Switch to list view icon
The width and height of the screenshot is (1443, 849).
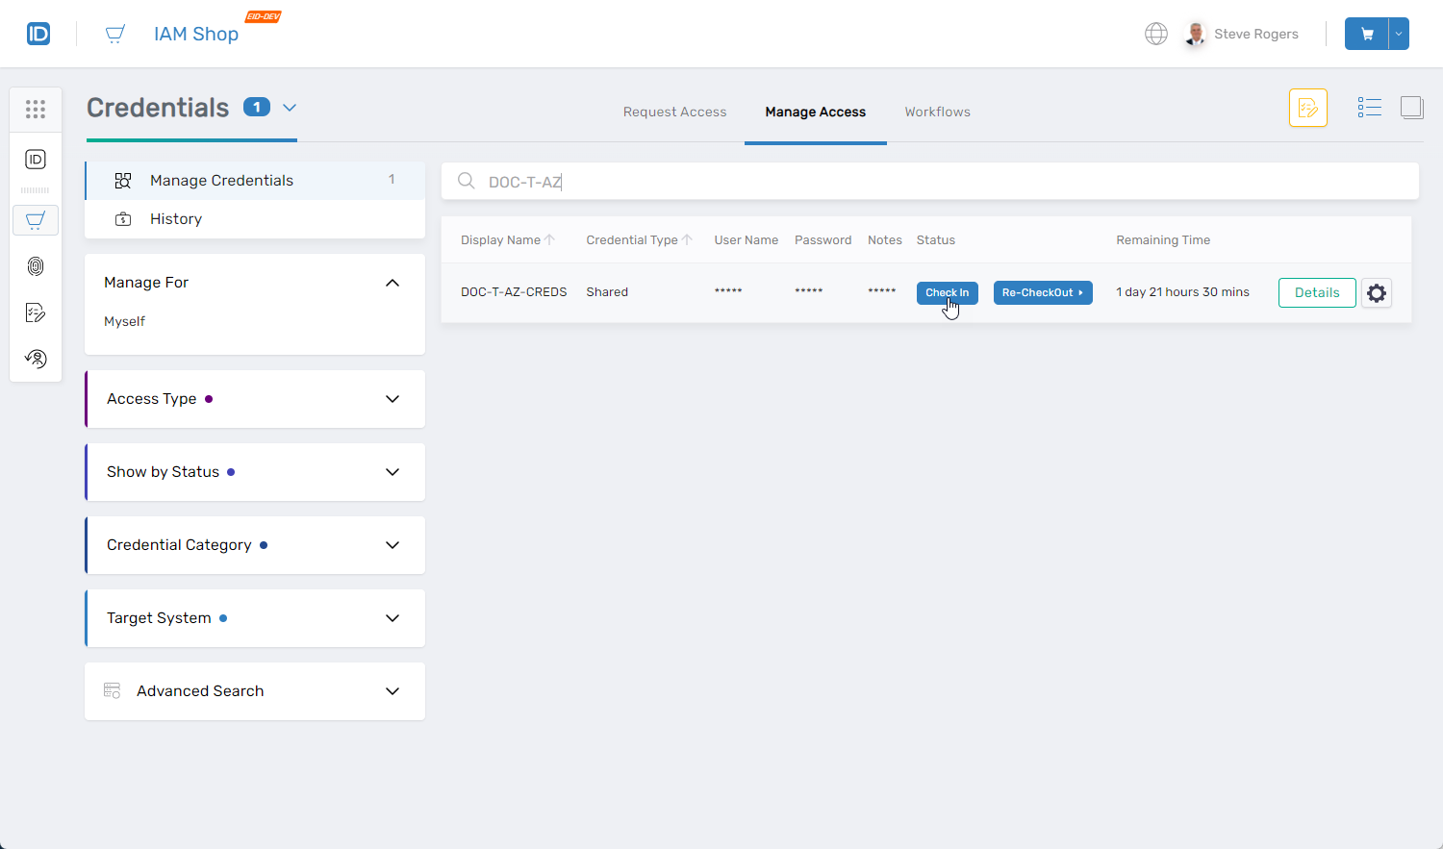[1369, 108]
